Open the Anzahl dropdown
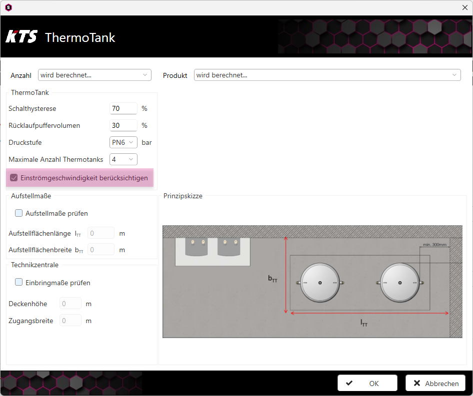The image size is (473, 396). (x=94, y=75)
